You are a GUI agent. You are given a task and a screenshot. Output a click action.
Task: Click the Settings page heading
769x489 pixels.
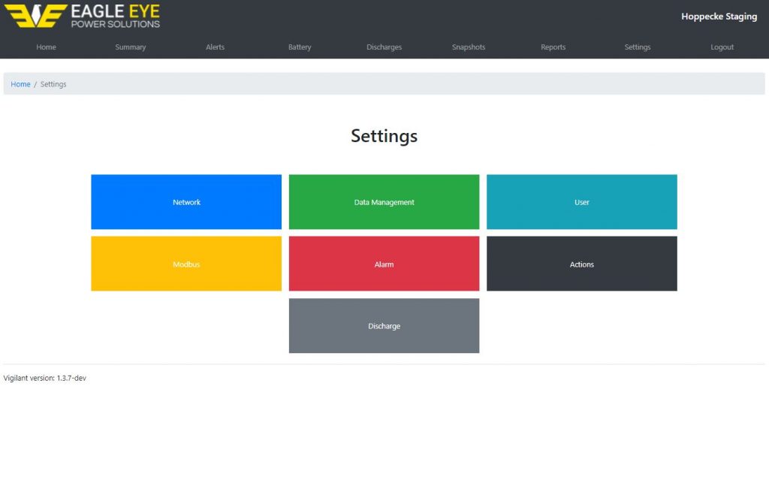(384, 136)
